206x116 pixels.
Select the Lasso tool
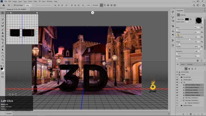point(3,19)
